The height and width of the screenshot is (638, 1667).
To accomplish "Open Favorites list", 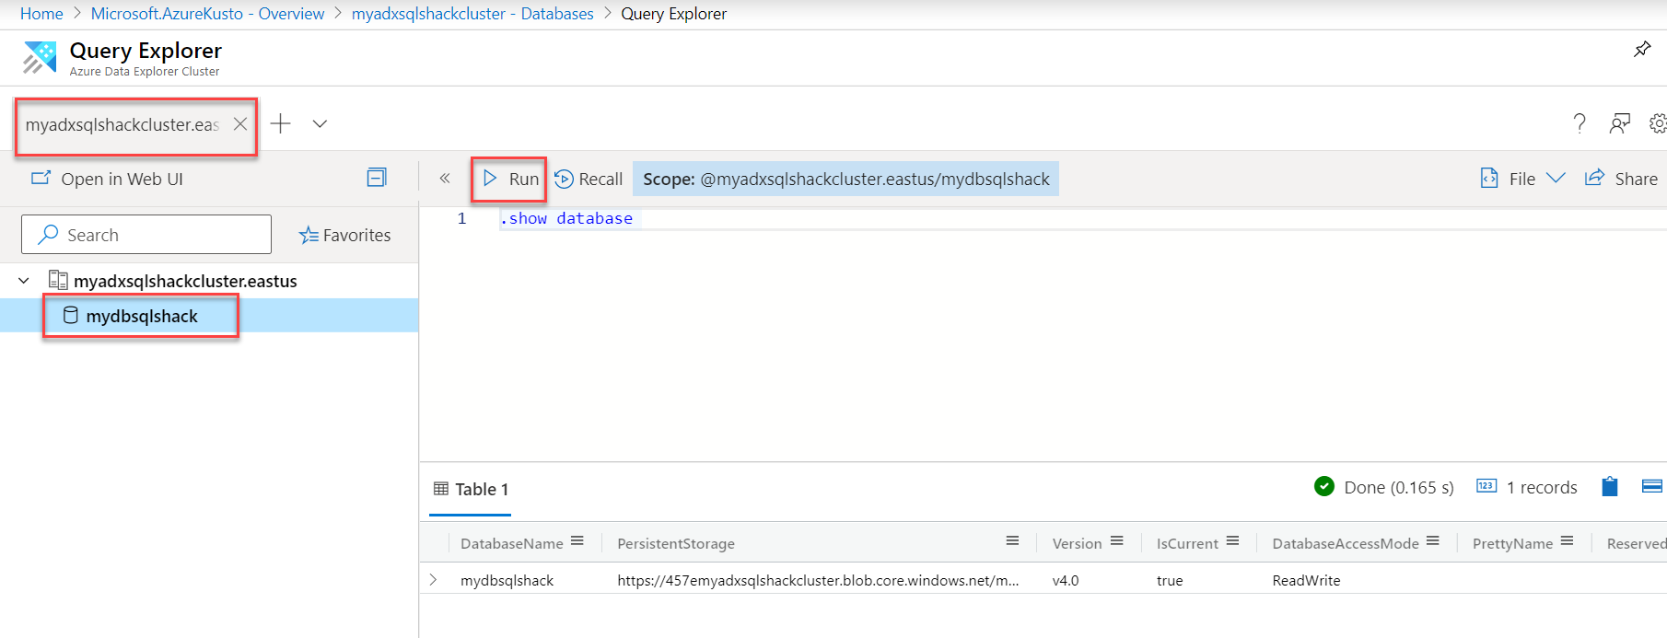I will (x=345, y=235).
